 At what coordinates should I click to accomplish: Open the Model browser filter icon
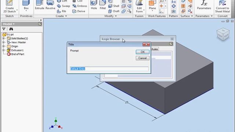(x=4, y=29)
